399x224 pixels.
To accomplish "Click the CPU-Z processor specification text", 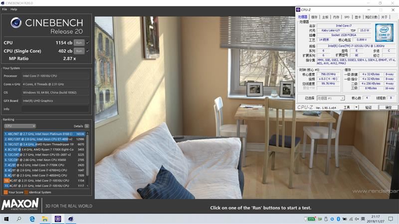I will 356,46.
